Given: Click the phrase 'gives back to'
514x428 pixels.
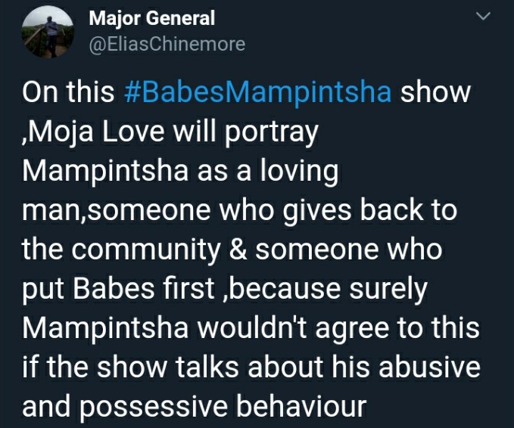Looking at the screenshot, I should 369,211.
